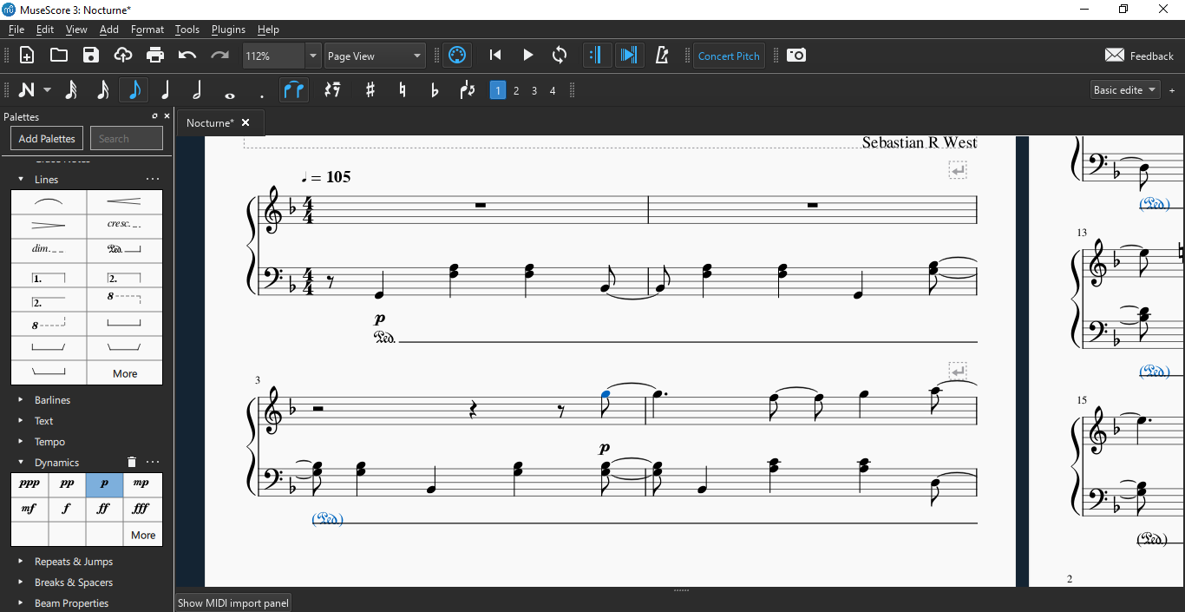Screen dimensions: 1185x612
Task: Toggle loop playback
Action: 560,56
